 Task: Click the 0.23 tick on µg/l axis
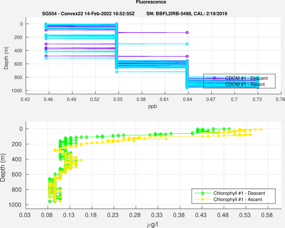[x=113, y=215]
